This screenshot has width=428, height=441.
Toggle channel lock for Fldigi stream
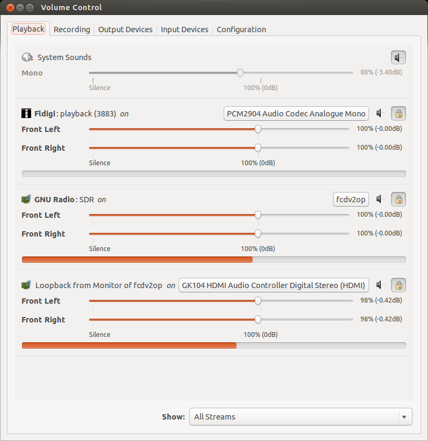click(x=399, y=113)
